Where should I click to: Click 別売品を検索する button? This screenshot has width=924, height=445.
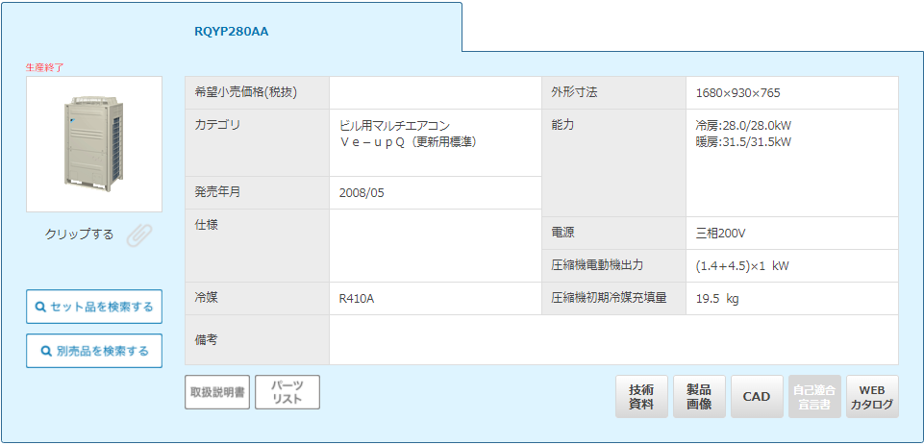coord(94,351)
